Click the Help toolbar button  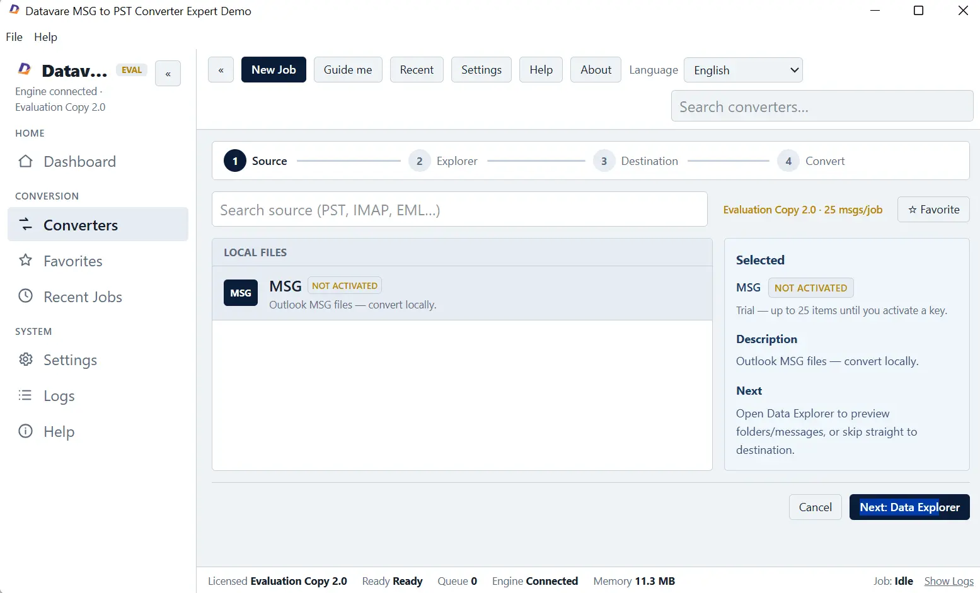click(541, 70)
